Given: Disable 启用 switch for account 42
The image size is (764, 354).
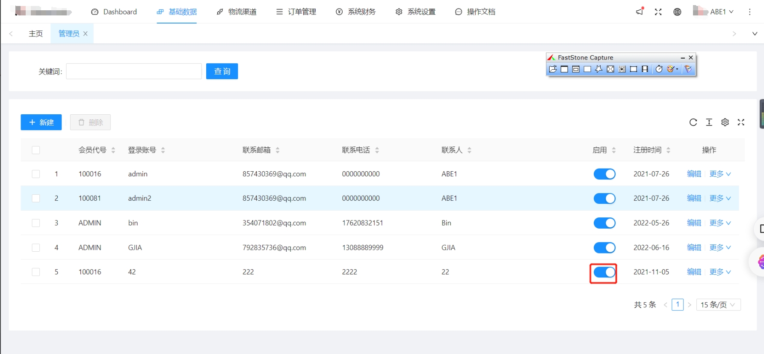Looking at the screenshot, I should [x=604, y=272].
